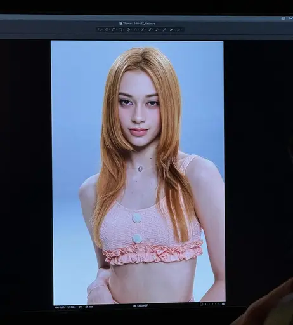
Task: Select the Keystone tool
Action: click(136, 30)
